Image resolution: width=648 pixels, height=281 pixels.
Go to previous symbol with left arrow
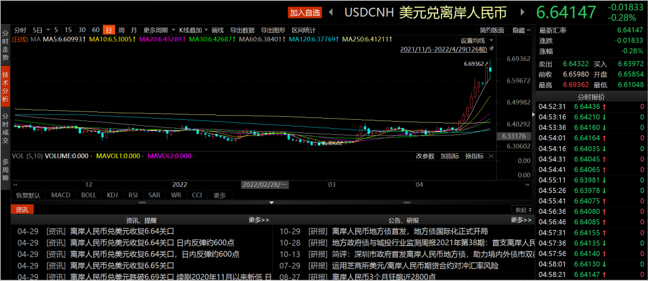tap(330, 12)
